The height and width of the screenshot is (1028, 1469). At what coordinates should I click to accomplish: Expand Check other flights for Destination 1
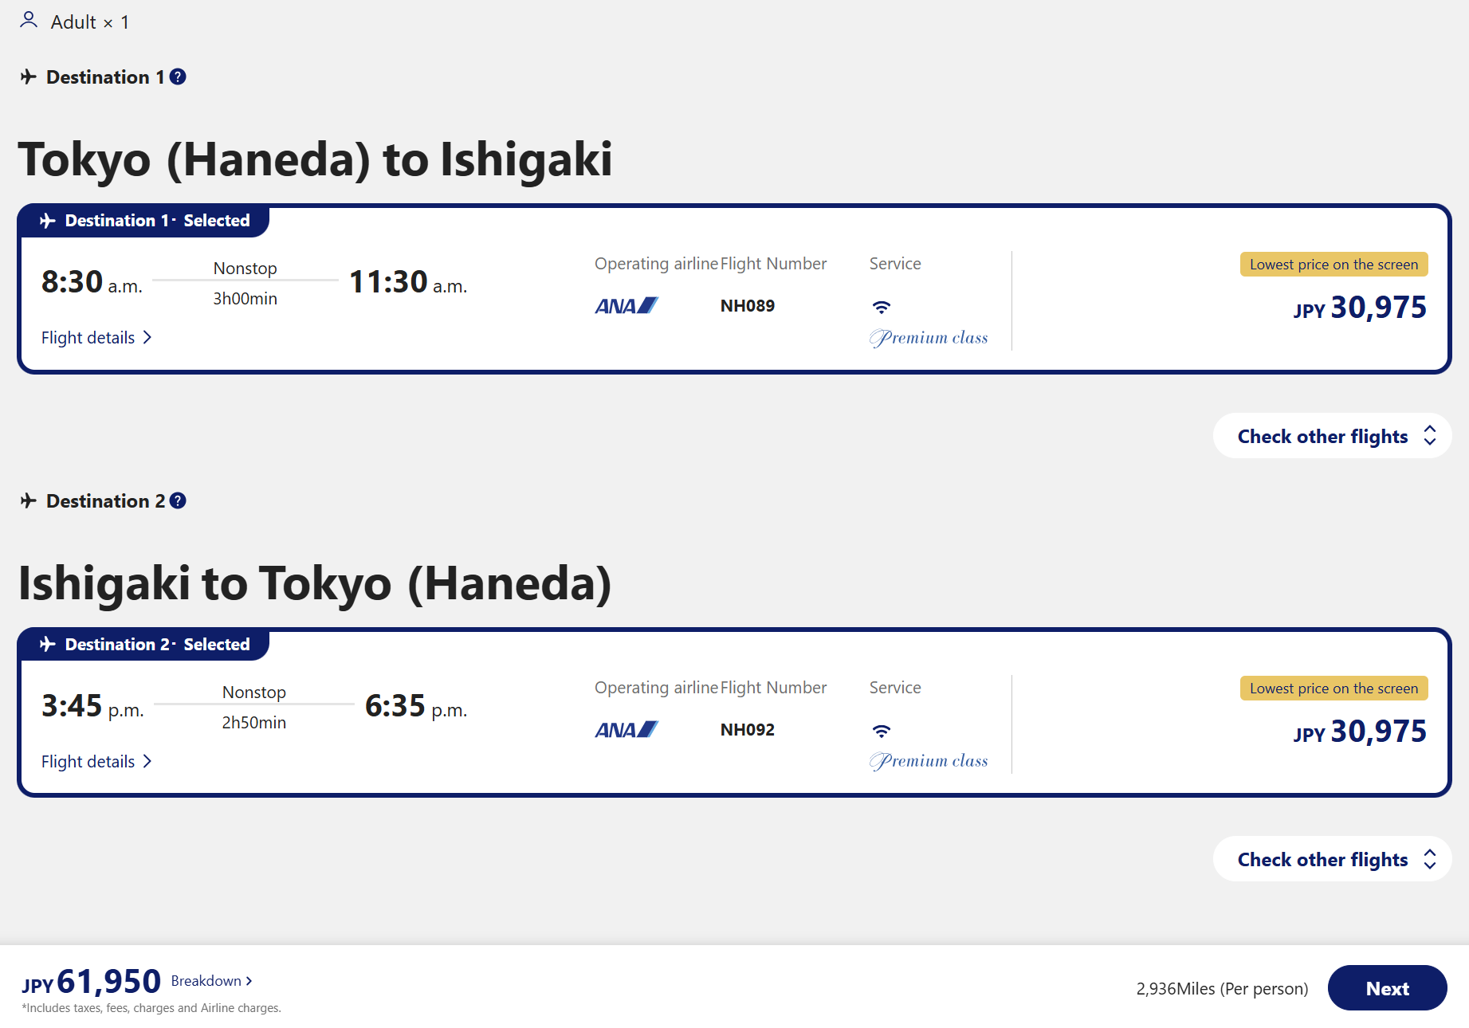pos(1332,436)
